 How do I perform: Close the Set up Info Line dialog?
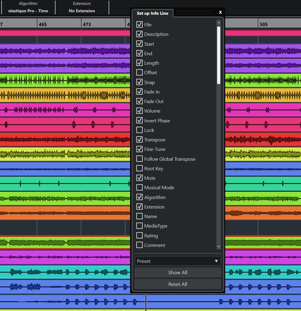tap(220, 13)
